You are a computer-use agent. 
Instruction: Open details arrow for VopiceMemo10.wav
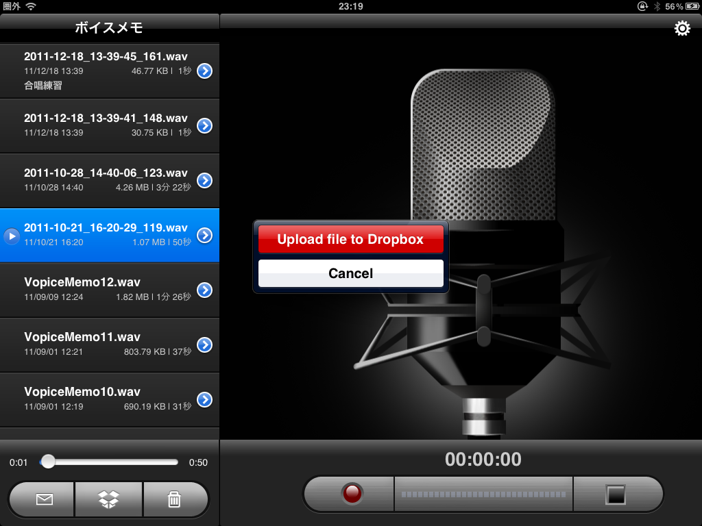(x=204, y=399)
